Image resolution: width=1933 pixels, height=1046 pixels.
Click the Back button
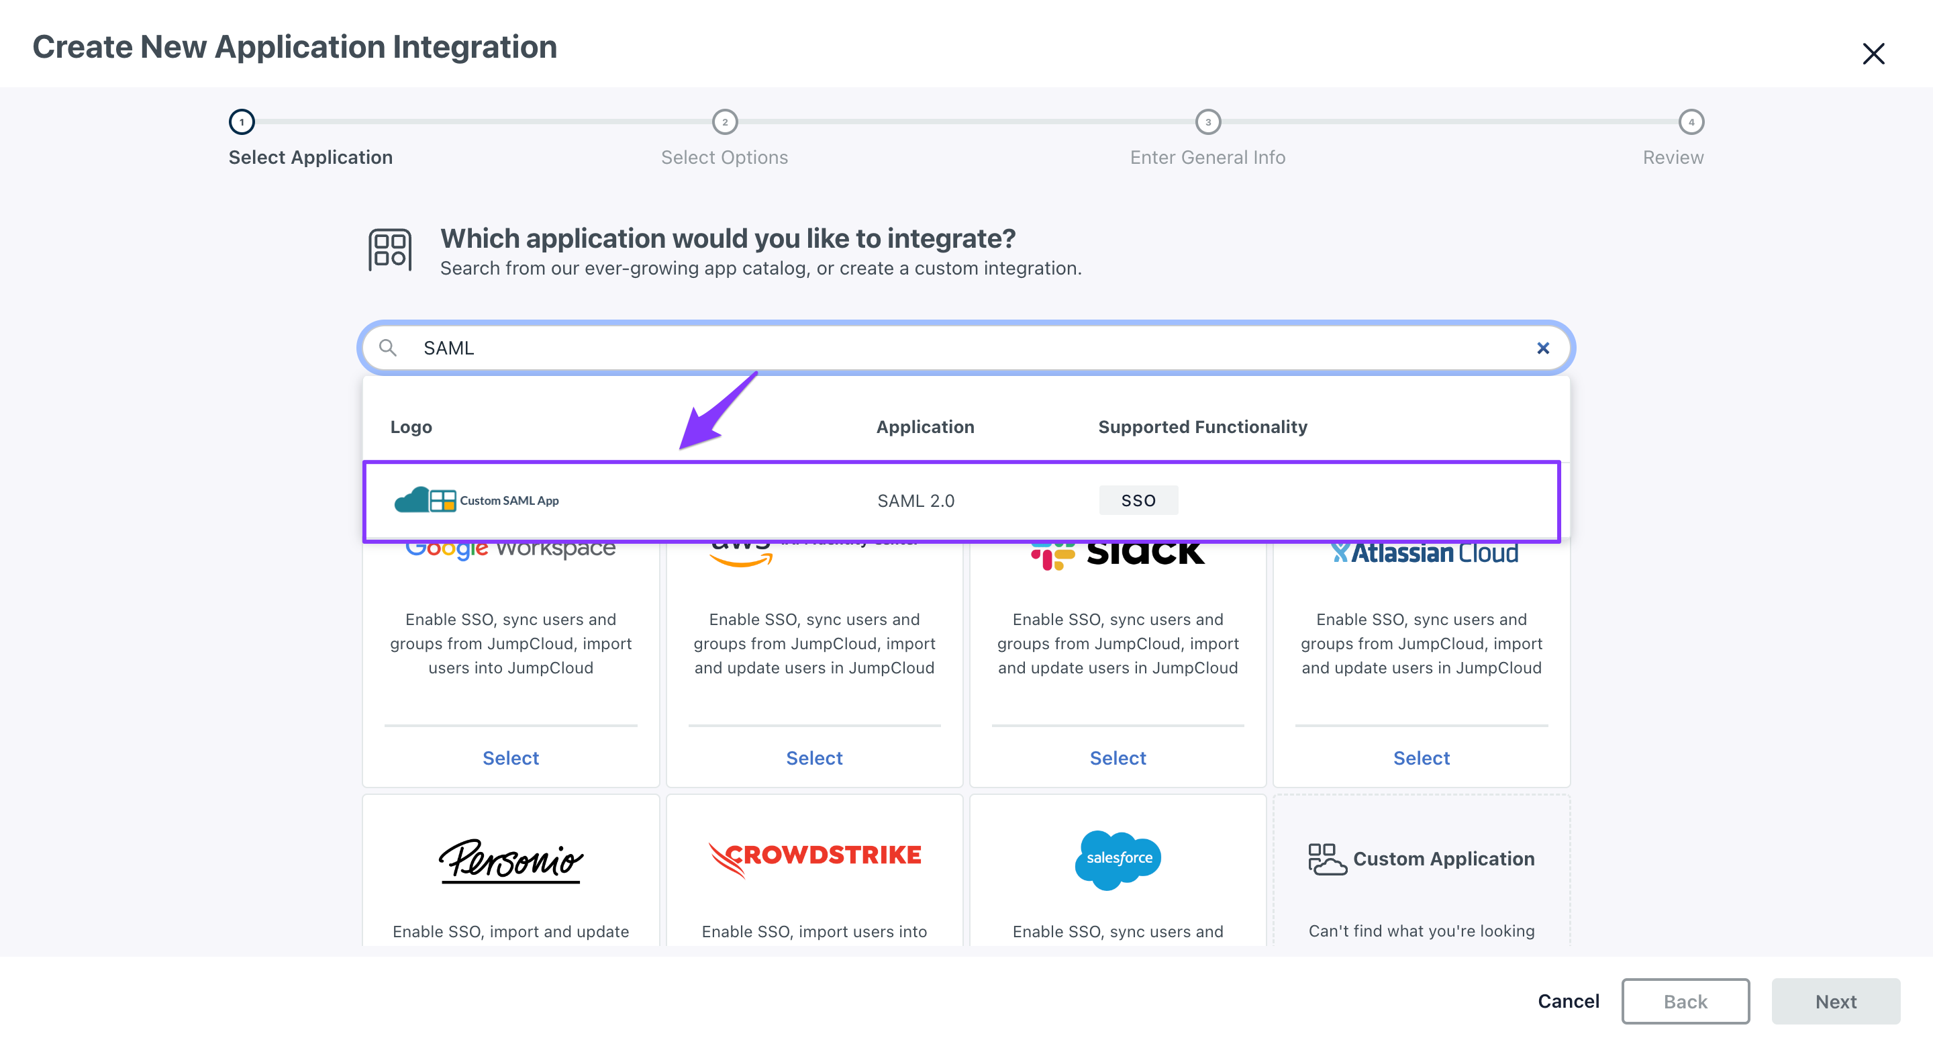[x=1685, y=1002]
